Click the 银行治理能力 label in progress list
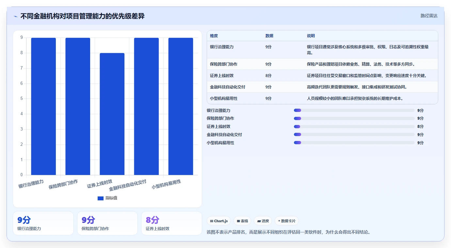 pyautogui.click(x=218, y=111)
